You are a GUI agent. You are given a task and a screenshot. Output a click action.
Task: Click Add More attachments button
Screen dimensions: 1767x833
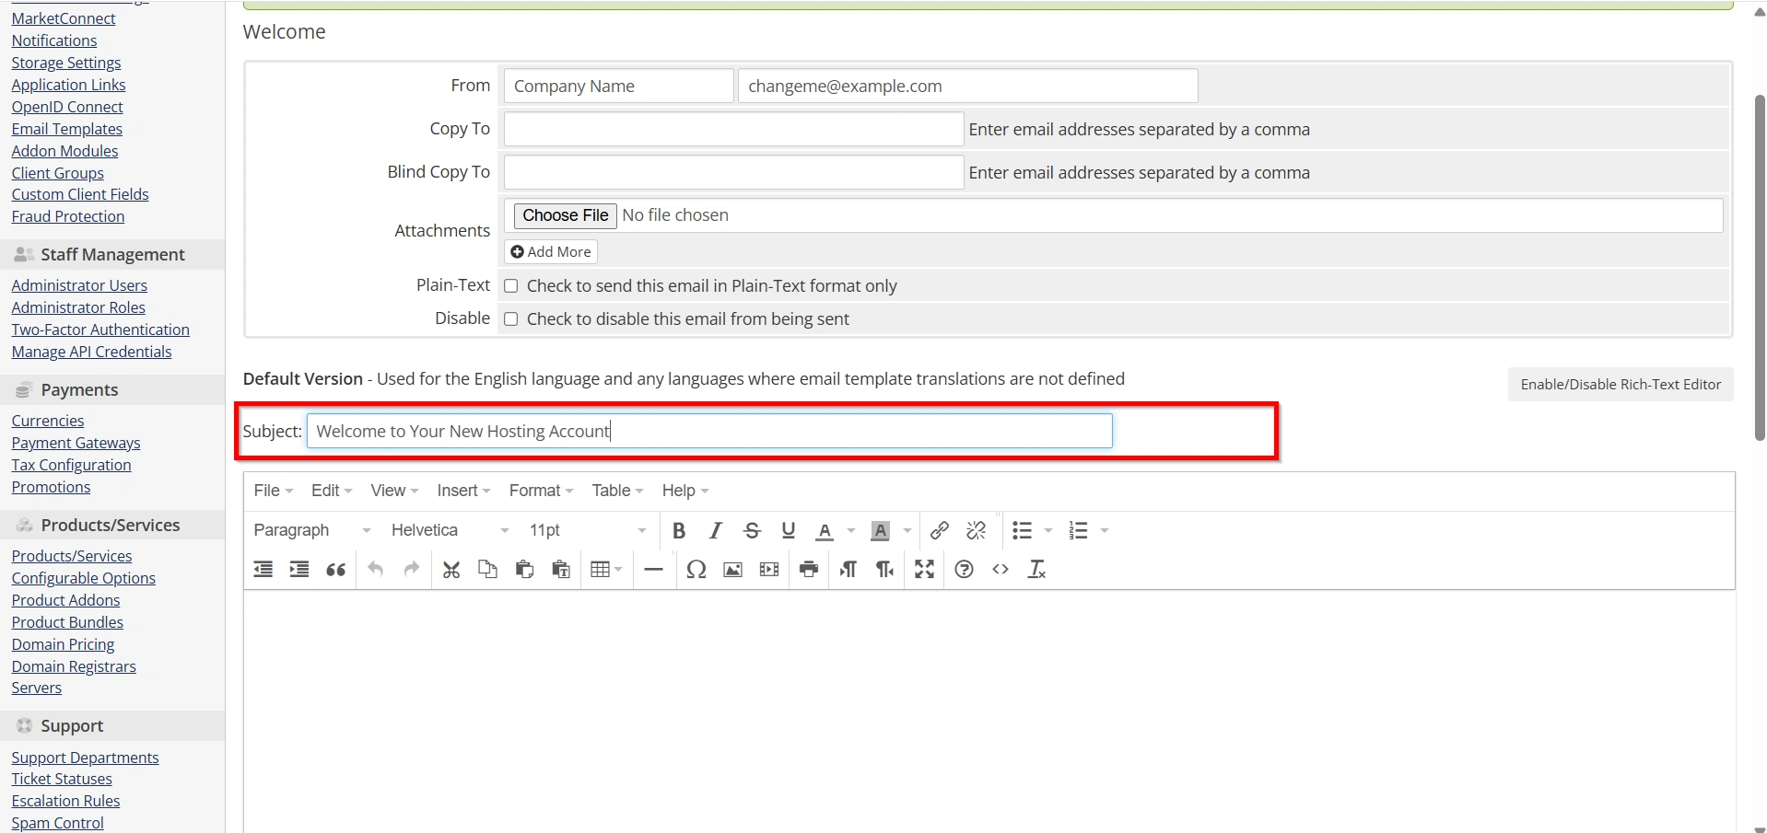point(551,252)
